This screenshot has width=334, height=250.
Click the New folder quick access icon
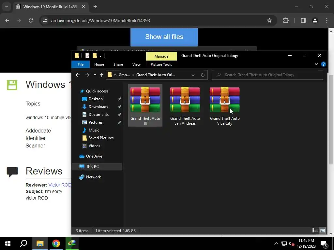(x=95, y=56)
